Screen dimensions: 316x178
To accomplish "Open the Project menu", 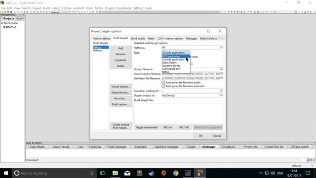I will pos(37,8).
